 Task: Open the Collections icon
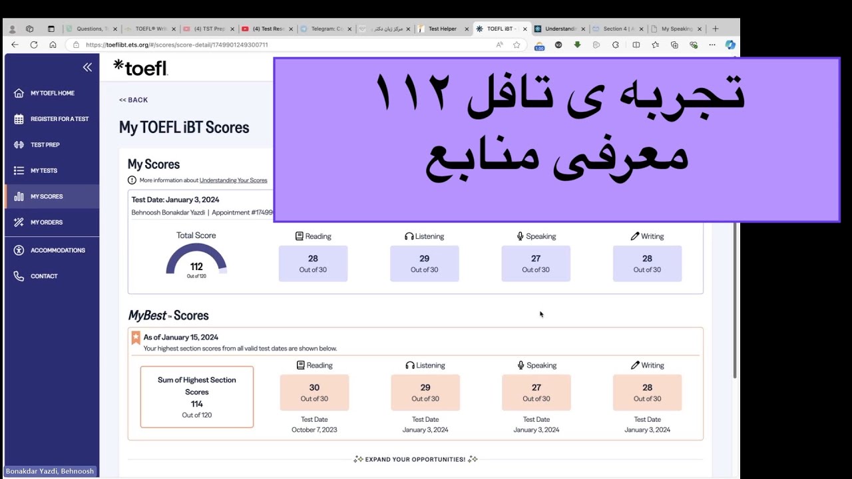[x=674, y=45]
